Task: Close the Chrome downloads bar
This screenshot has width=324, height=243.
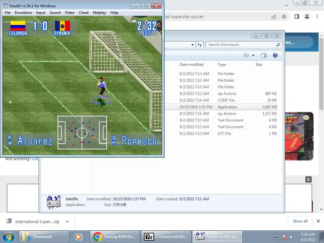Action: pos(318,221)
